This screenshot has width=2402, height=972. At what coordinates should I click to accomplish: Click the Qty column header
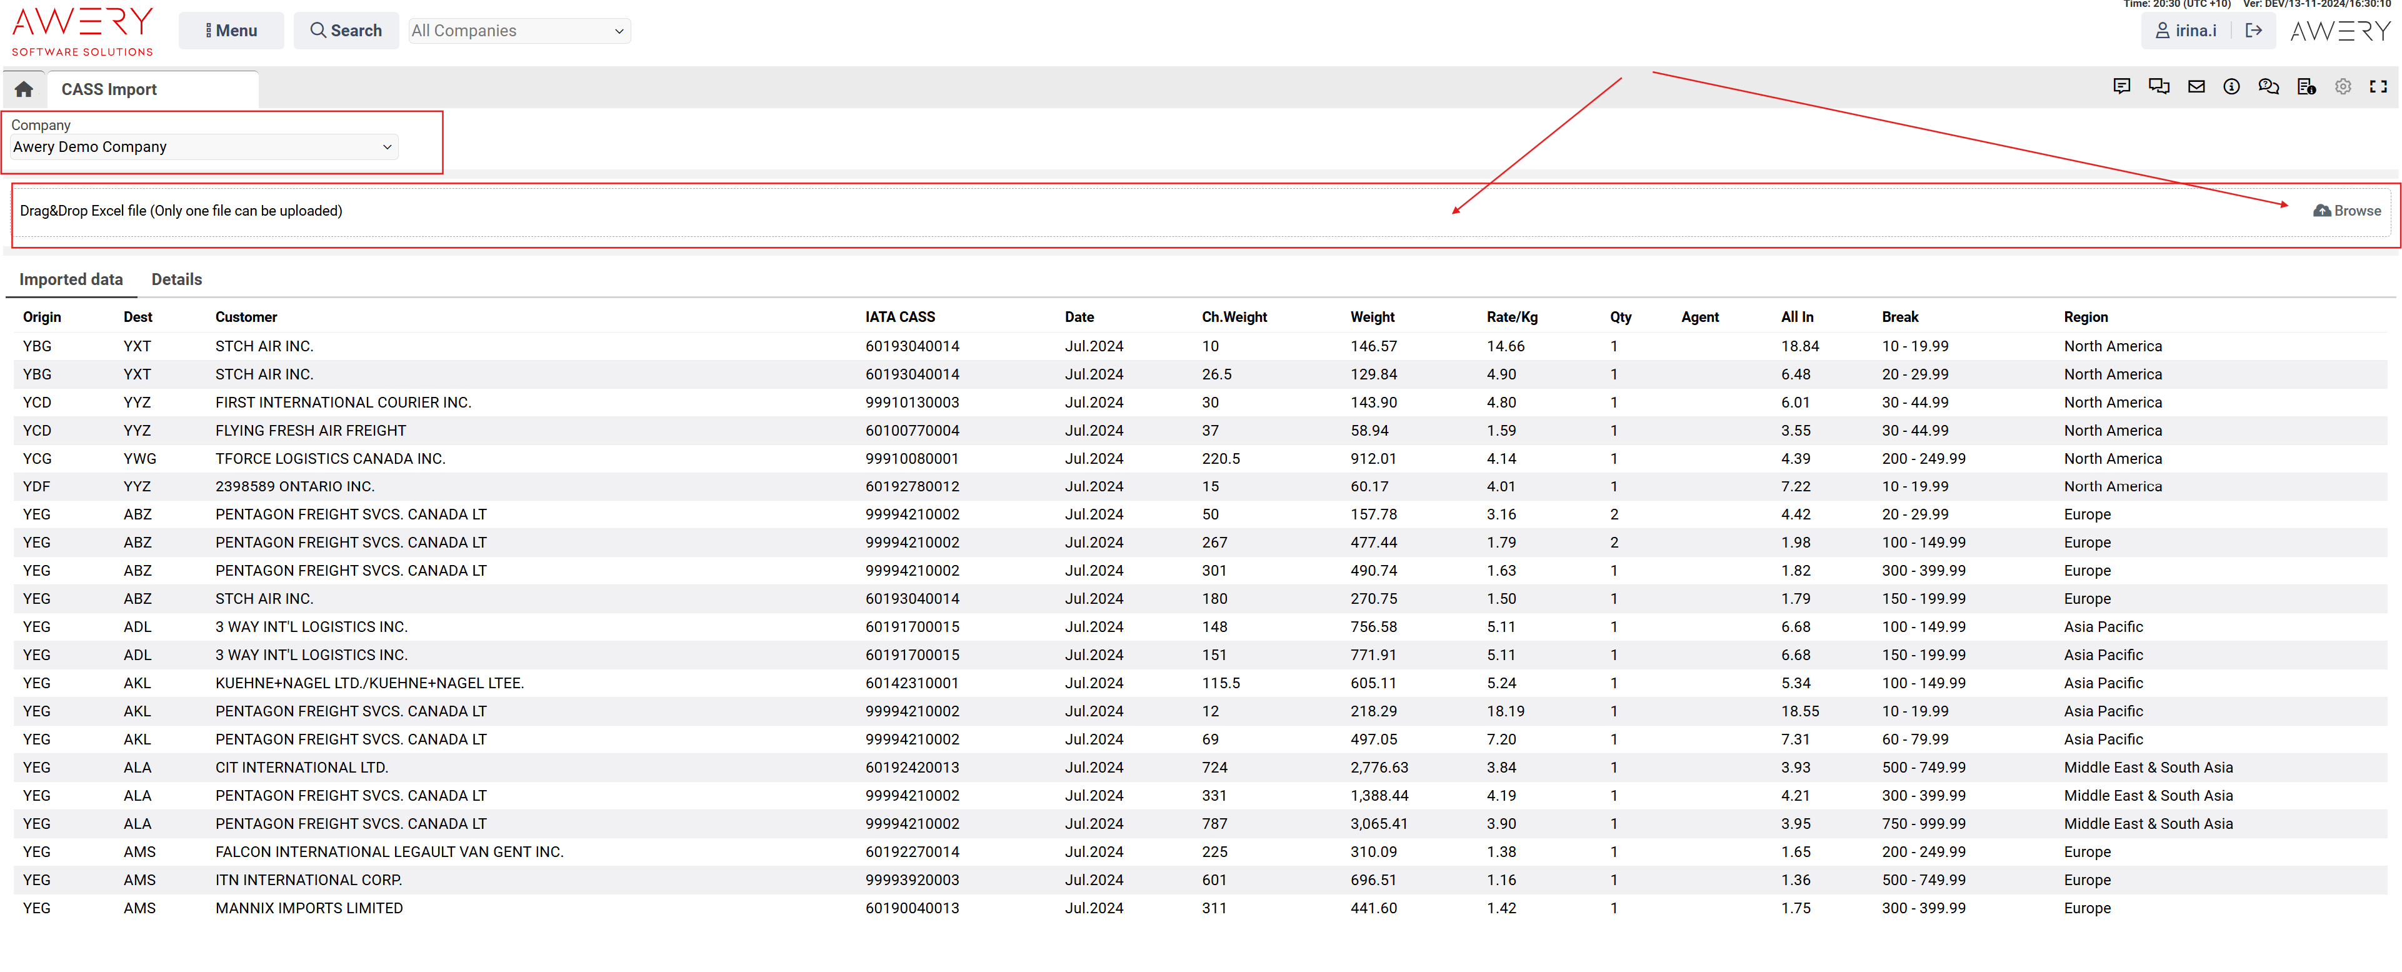pos(1621,317)
